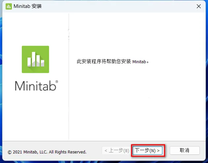Proceed with the 下一步(N) button

[x=147, y=150]
